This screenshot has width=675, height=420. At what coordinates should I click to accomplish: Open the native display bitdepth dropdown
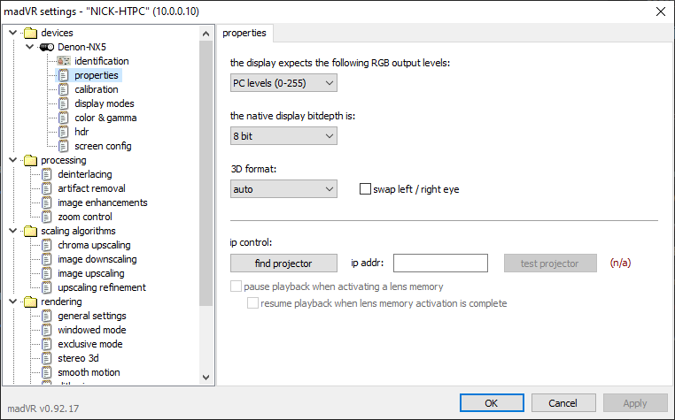tap(283, 135)
